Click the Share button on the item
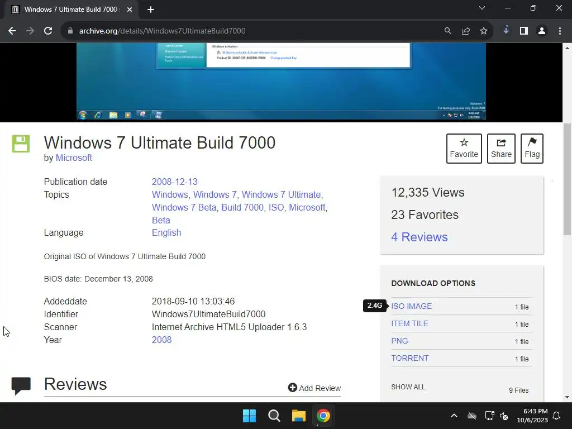Viewport: 572px width, 429px height. point(501,149)
